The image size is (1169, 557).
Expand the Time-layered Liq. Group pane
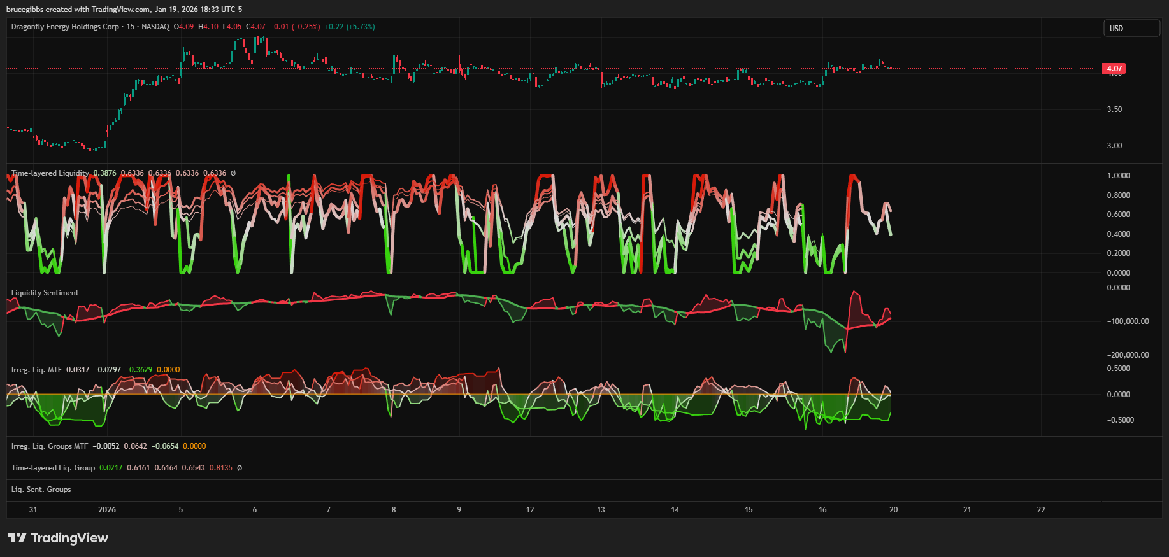point(53,468)
